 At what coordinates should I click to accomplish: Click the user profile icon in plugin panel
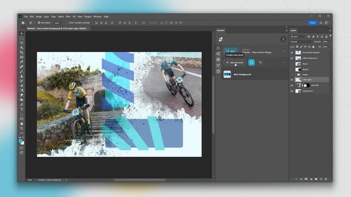coord(283,39)
